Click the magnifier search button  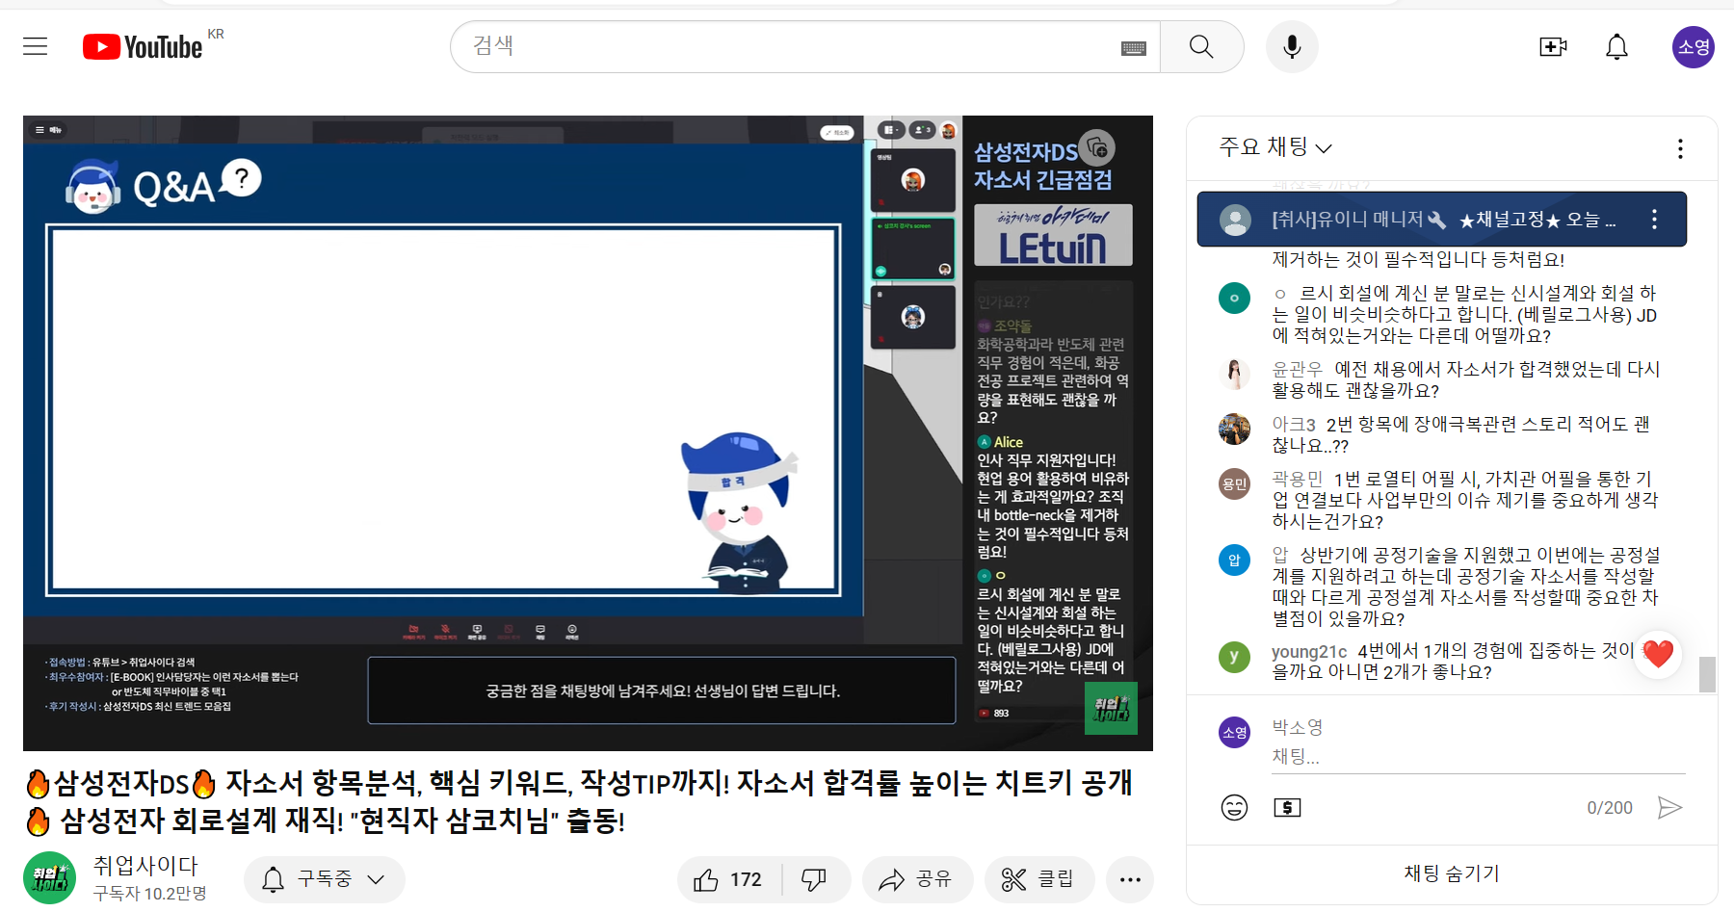click(1201, 46)
